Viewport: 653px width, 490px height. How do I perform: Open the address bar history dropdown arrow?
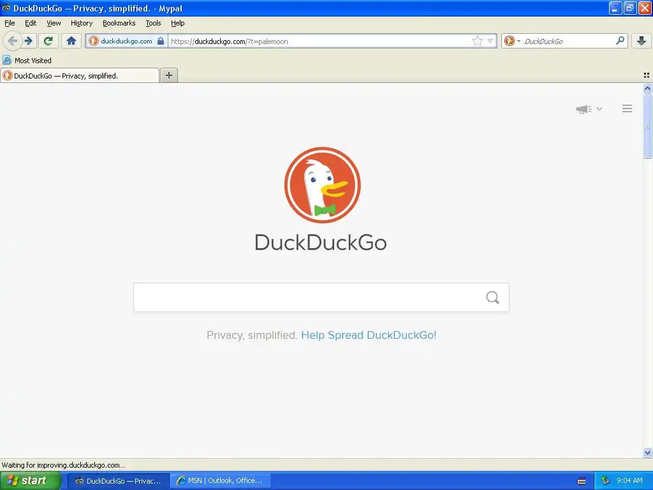point(490,41)
